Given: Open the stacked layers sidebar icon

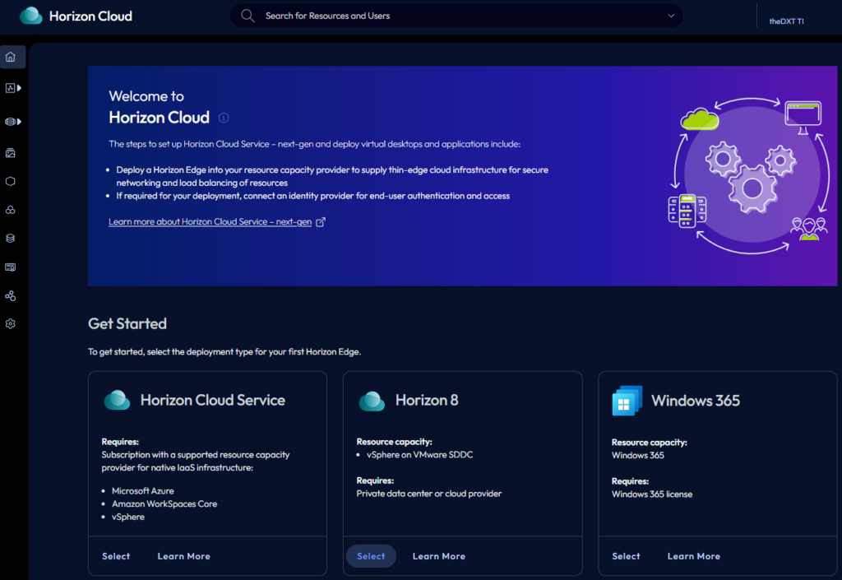Looking at the screenshot, I should tap(10, 239).
